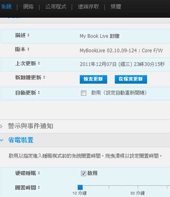Viewport: 170px width, 197px height.
Task: Click the 版本 field label
Action: pyautogui.click(x=22, y=49)
